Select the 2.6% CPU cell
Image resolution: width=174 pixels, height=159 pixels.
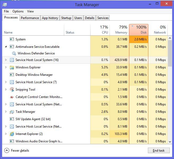tap(100, 112)
